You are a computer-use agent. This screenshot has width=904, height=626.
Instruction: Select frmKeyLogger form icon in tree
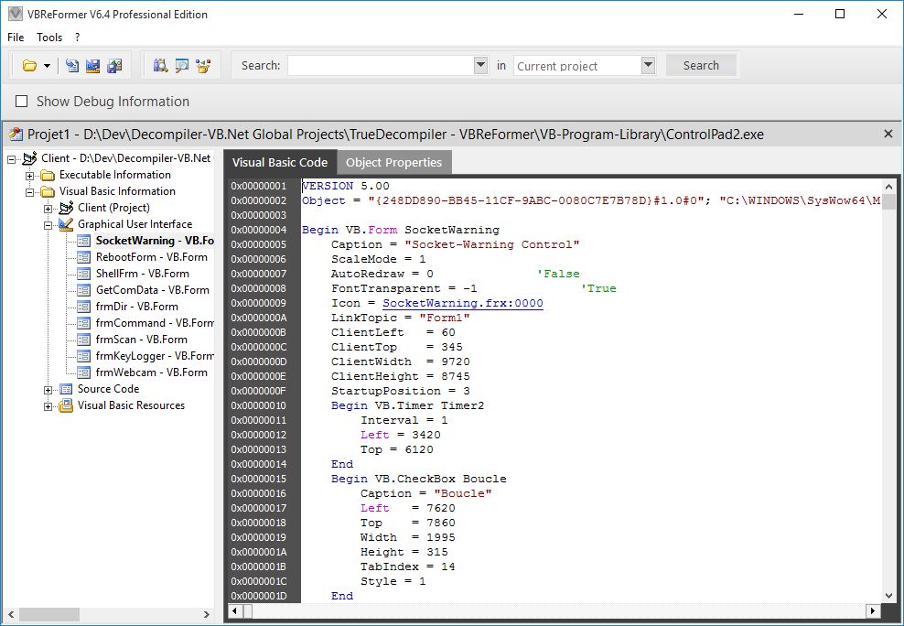(84, 356)
